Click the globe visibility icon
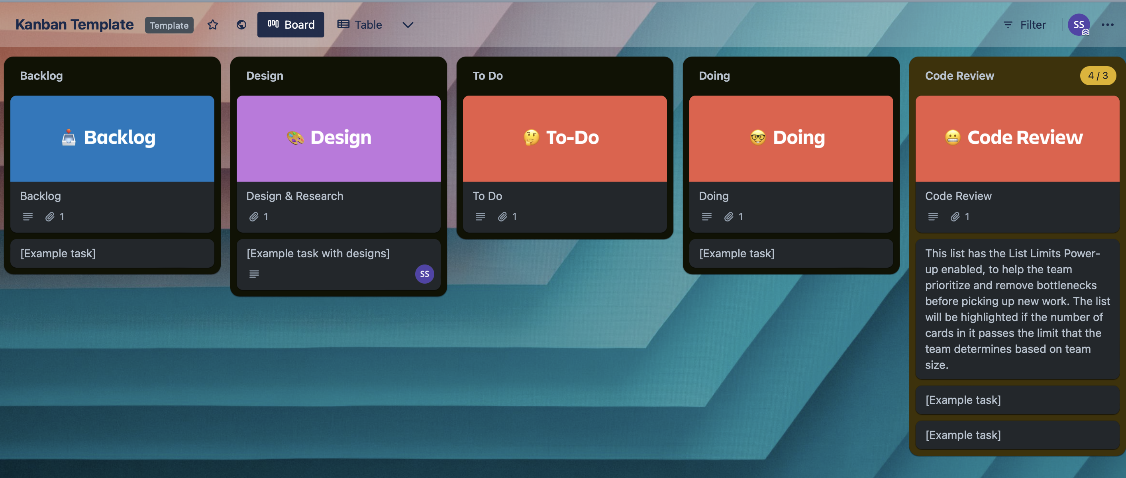This screenshot has width=1126, height=478. click(x=241, y=25)
